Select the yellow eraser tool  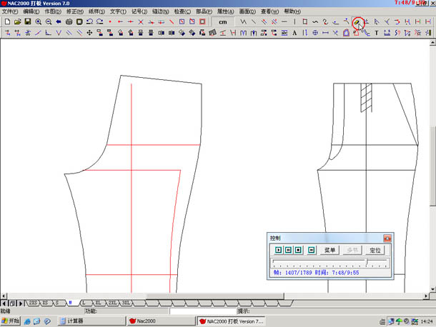tap(357, 22)
